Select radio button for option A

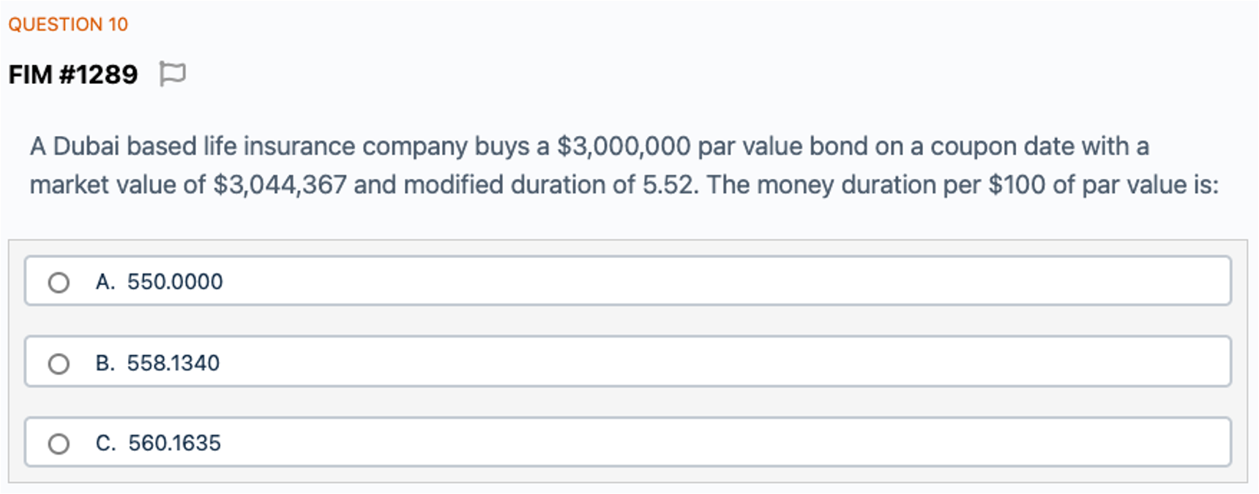pos(59,282)
